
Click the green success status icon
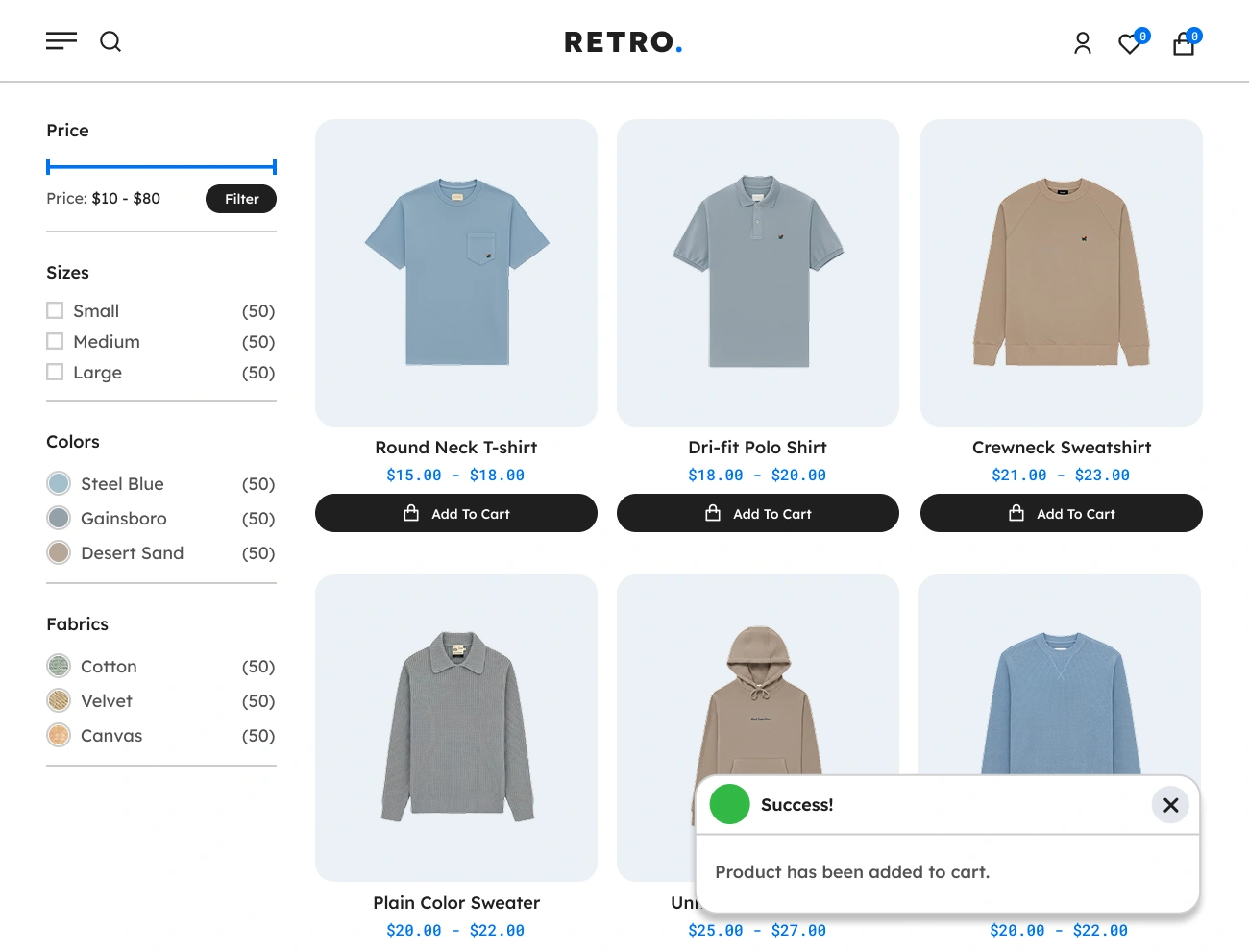(x=729, y=804)
